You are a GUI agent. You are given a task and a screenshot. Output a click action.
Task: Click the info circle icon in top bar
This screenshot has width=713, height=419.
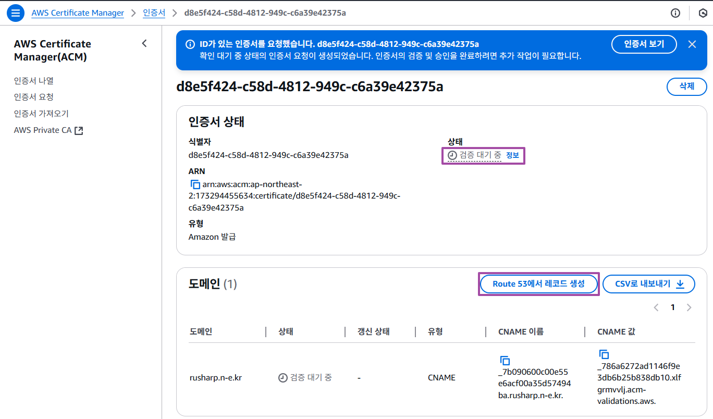(675, 13)
